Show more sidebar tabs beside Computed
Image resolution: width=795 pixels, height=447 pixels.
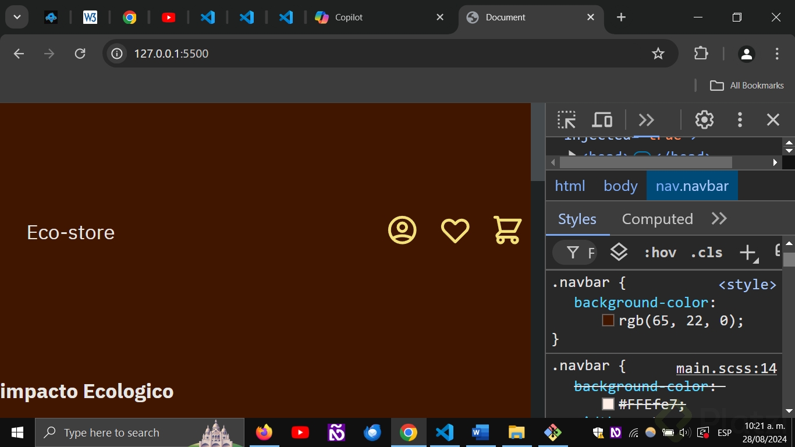tap(719, 218)
